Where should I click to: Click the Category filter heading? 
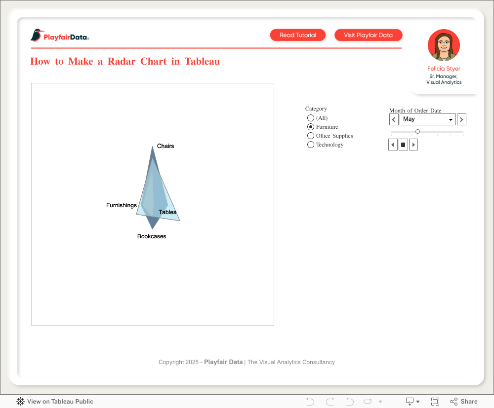click(316, 109)
